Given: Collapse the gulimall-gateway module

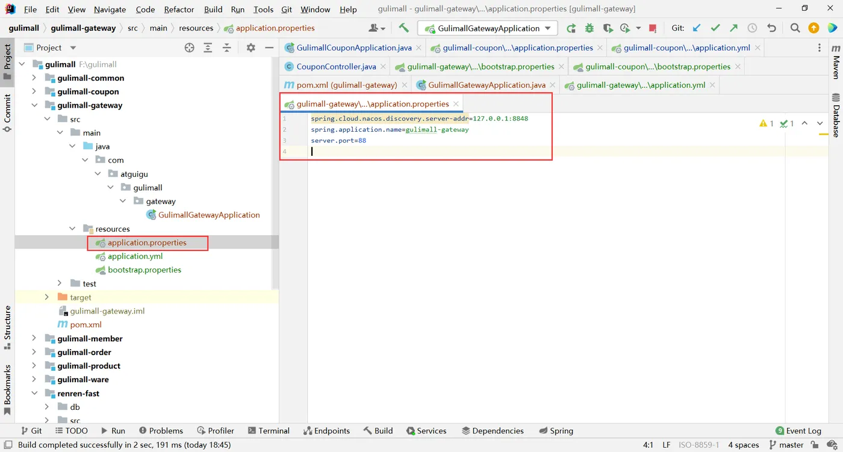Looking at the screenshot, I should click(34, 105).
